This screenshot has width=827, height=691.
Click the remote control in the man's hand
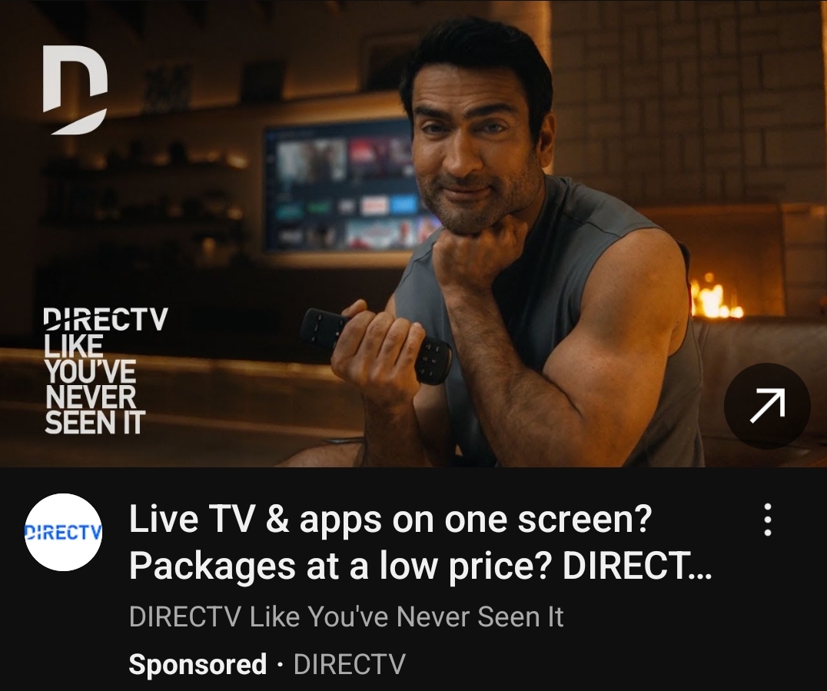tap(374, 344)
